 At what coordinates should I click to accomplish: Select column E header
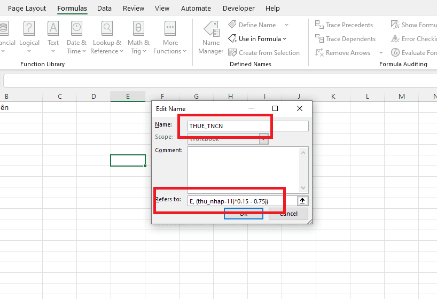click(128, 97)
